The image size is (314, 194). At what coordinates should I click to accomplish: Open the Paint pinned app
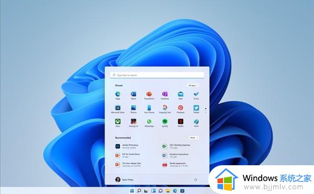pos(196,123)
